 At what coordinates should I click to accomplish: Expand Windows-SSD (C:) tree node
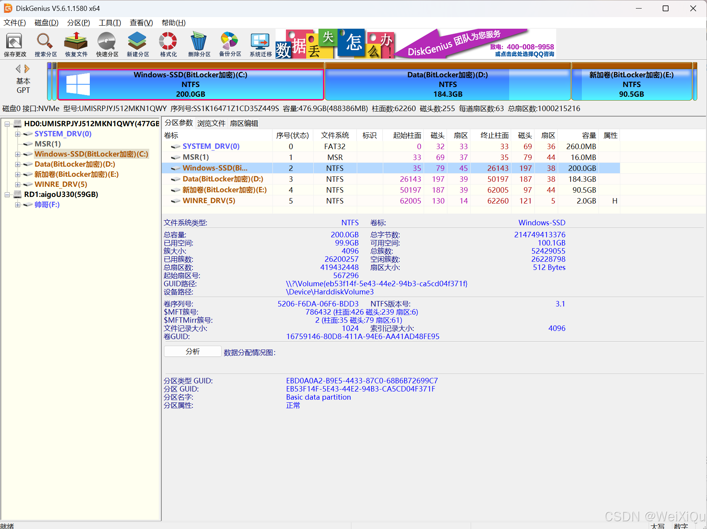coord(17,154)
